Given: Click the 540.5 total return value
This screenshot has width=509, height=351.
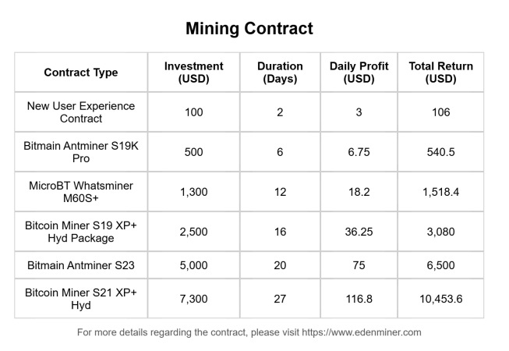Looking at the screenshot, I should click(x=440, y=152).
